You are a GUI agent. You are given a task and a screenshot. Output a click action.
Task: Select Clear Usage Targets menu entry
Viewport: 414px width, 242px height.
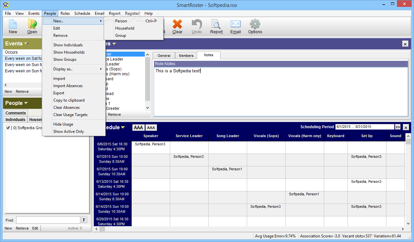pyautogui.click(x=73, y=114)
